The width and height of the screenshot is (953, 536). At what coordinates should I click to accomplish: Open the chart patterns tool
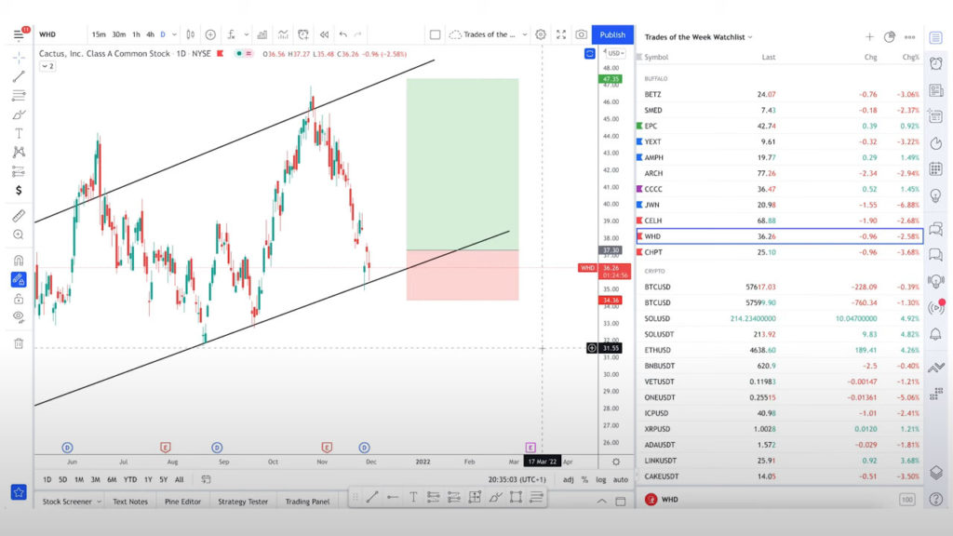click(x=19, y=152)
